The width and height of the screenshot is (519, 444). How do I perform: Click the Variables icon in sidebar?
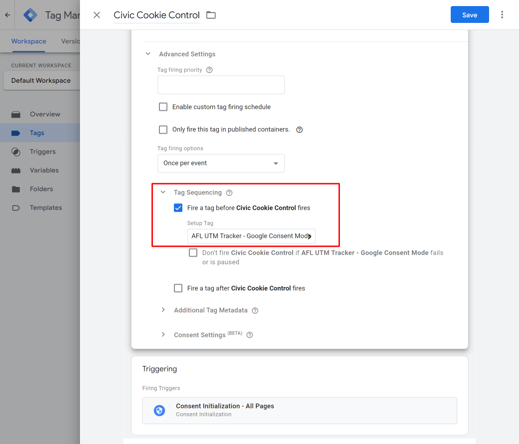pos(16,171)
